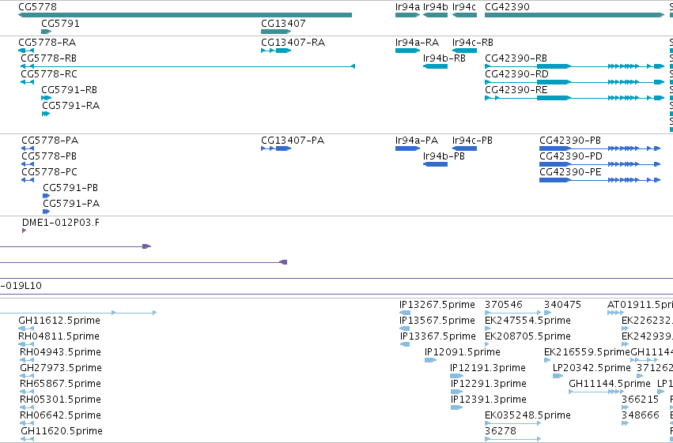Click EST IP12291.3prime
Viewport: 673px width, 443px height.
point(489,385)
